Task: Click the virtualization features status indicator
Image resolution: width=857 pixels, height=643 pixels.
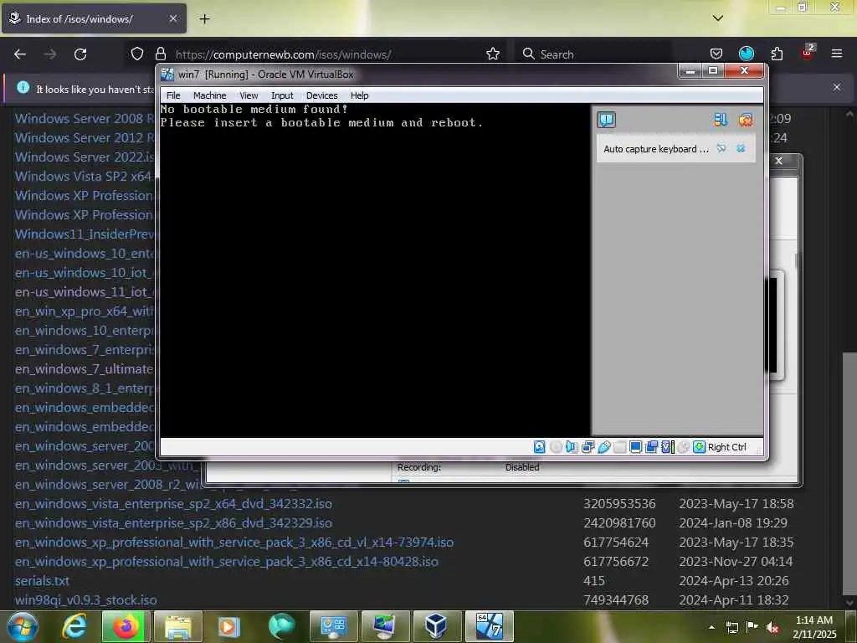Action: tap(667, 447)
